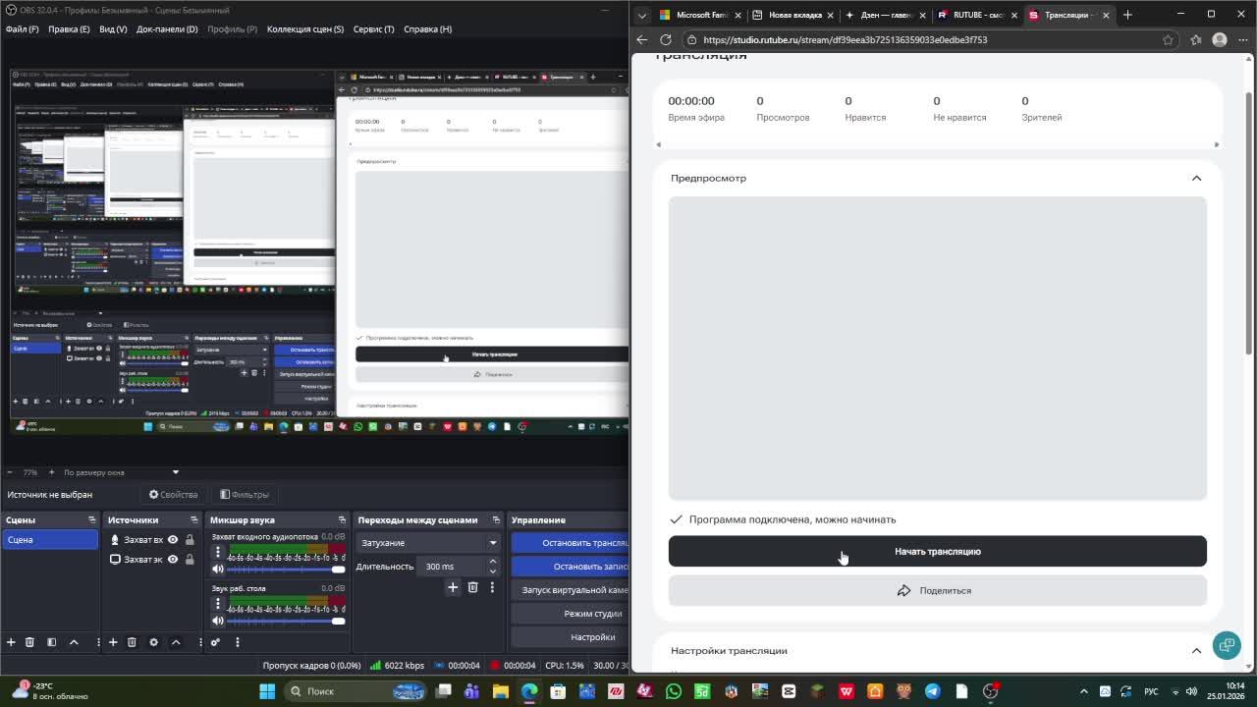
Task: Float the Сцены dock panel
Action: pyautogui.click(x=92, y=520)
